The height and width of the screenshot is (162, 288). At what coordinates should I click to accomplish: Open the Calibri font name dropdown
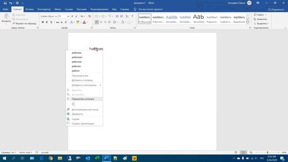pos(56,16)
